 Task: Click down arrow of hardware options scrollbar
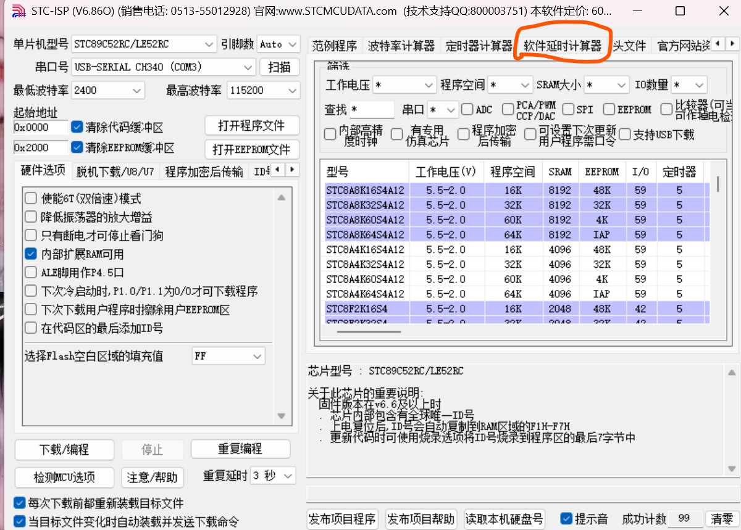pyautogui.click(x=281, y=416)
